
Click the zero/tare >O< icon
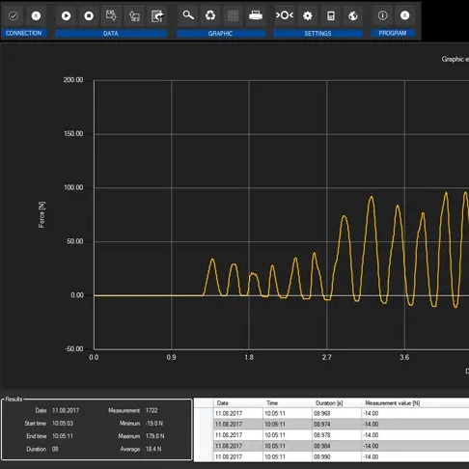coord(285,15)
